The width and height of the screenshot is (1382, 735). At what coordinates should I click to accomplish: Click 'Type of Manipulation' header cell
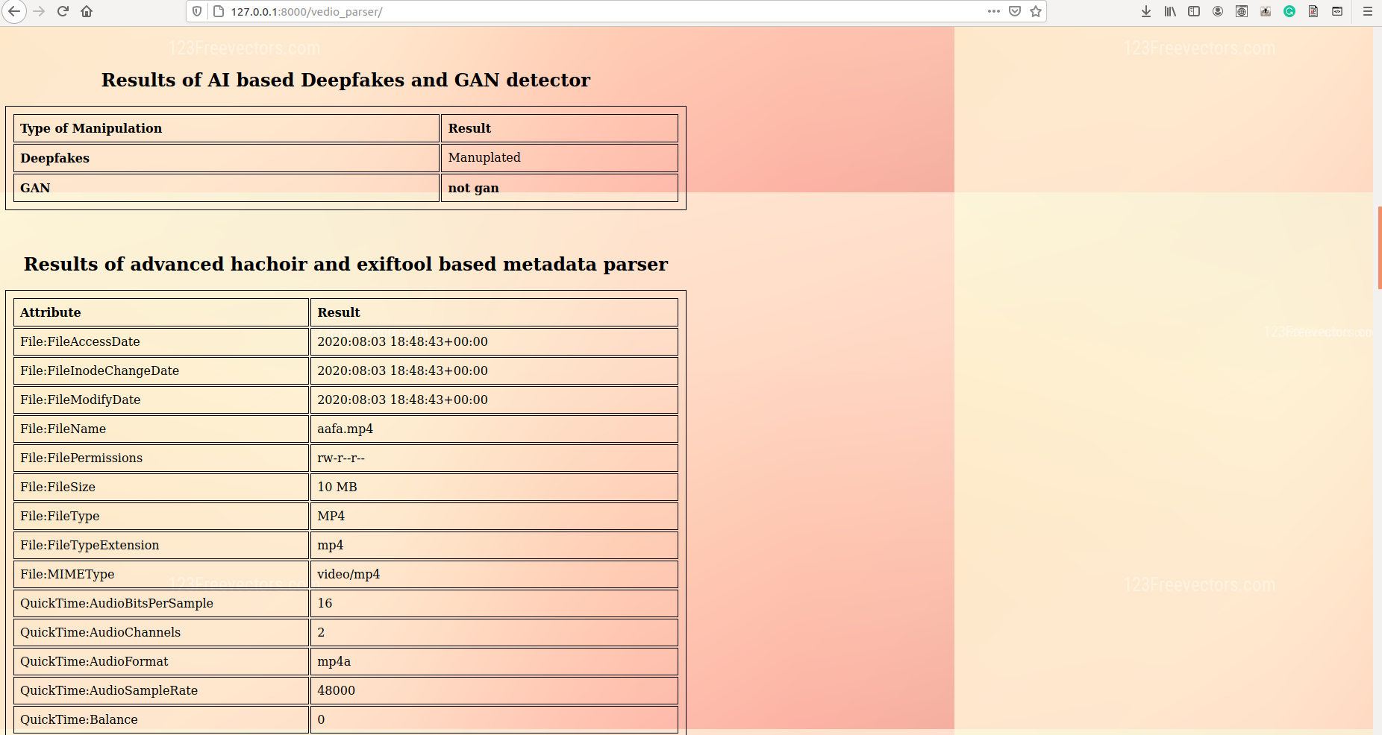point(226,128)
